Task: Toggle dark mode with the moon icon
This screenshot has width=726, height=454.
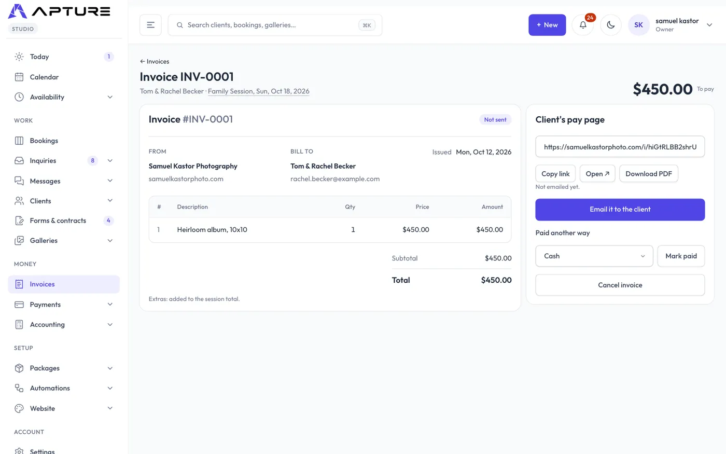Action: (611, 25)
